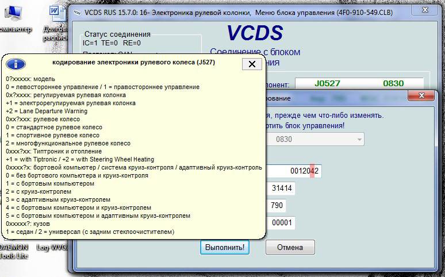
Task: Click the IC=1 TE=0 RE=0 status text
Action: point(112,43)
